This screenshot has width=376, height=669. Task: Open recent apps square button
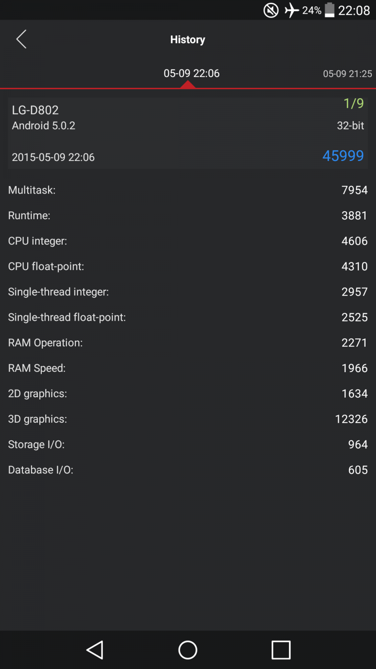[x=281, y=650]
